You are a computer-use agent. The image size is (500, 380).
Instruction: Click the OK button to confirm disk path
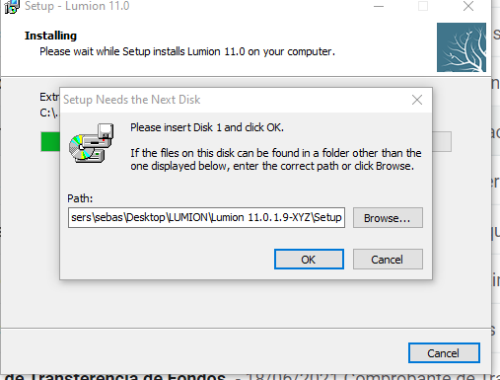(x=309, y=260)
